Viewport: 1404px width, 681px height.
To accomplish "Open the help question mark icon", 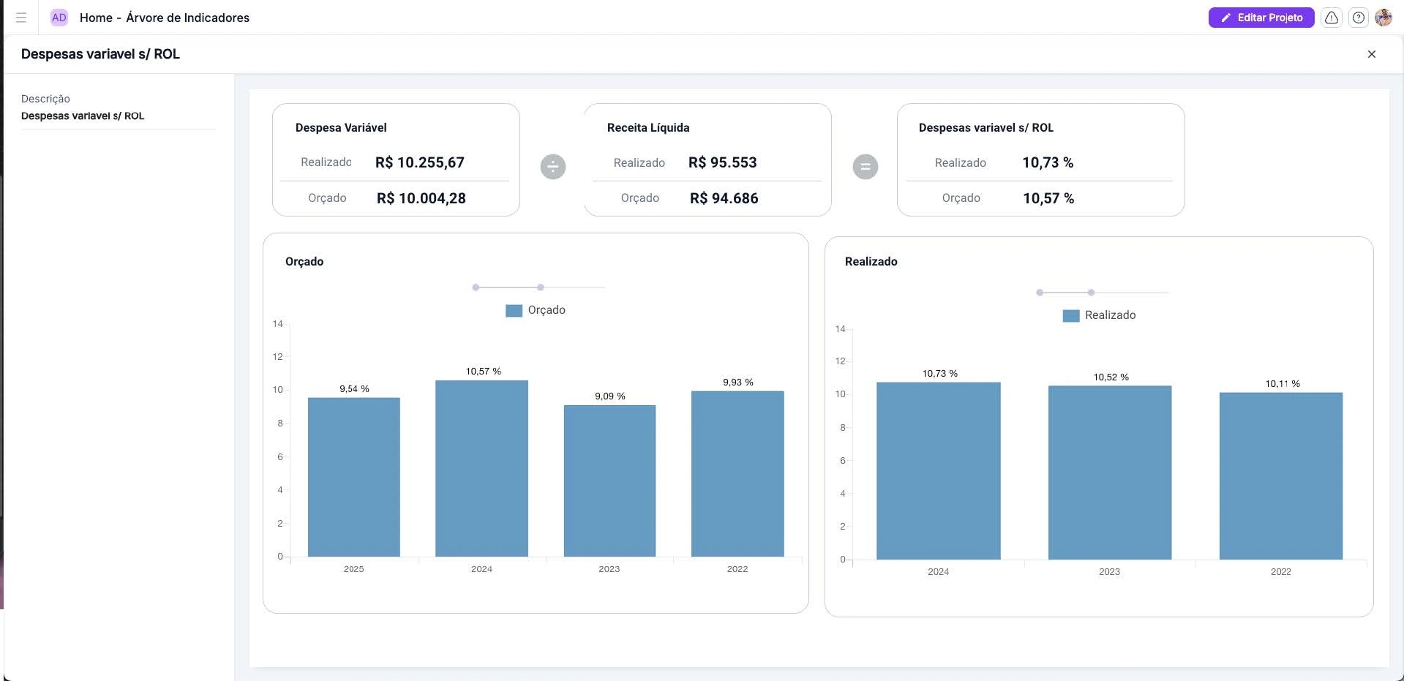I will [x=1359, y=18].
